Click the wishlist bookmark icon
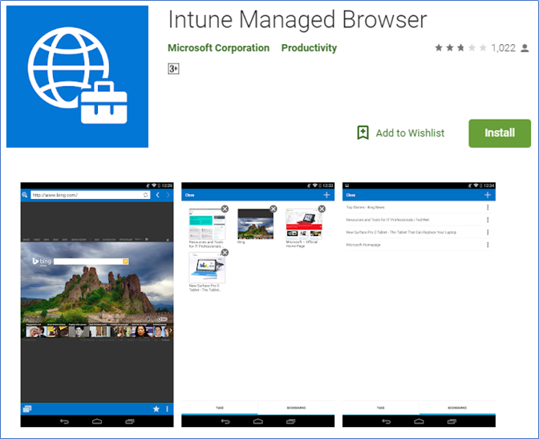Image resolution: width=539 pixels, height=439 pixels. (363, 132)
